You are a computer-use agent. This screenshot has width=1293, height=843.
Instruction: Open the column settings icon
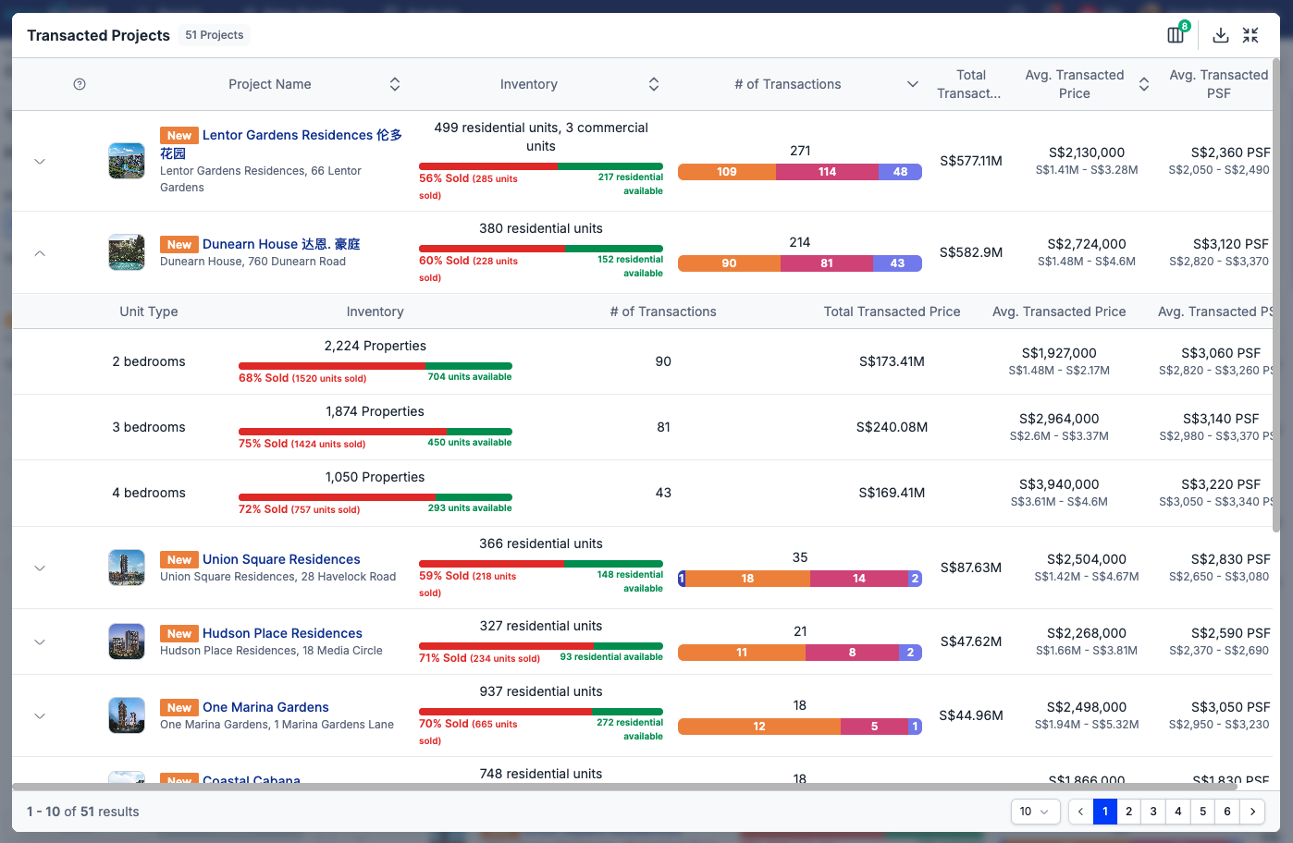click(1176, 35)
